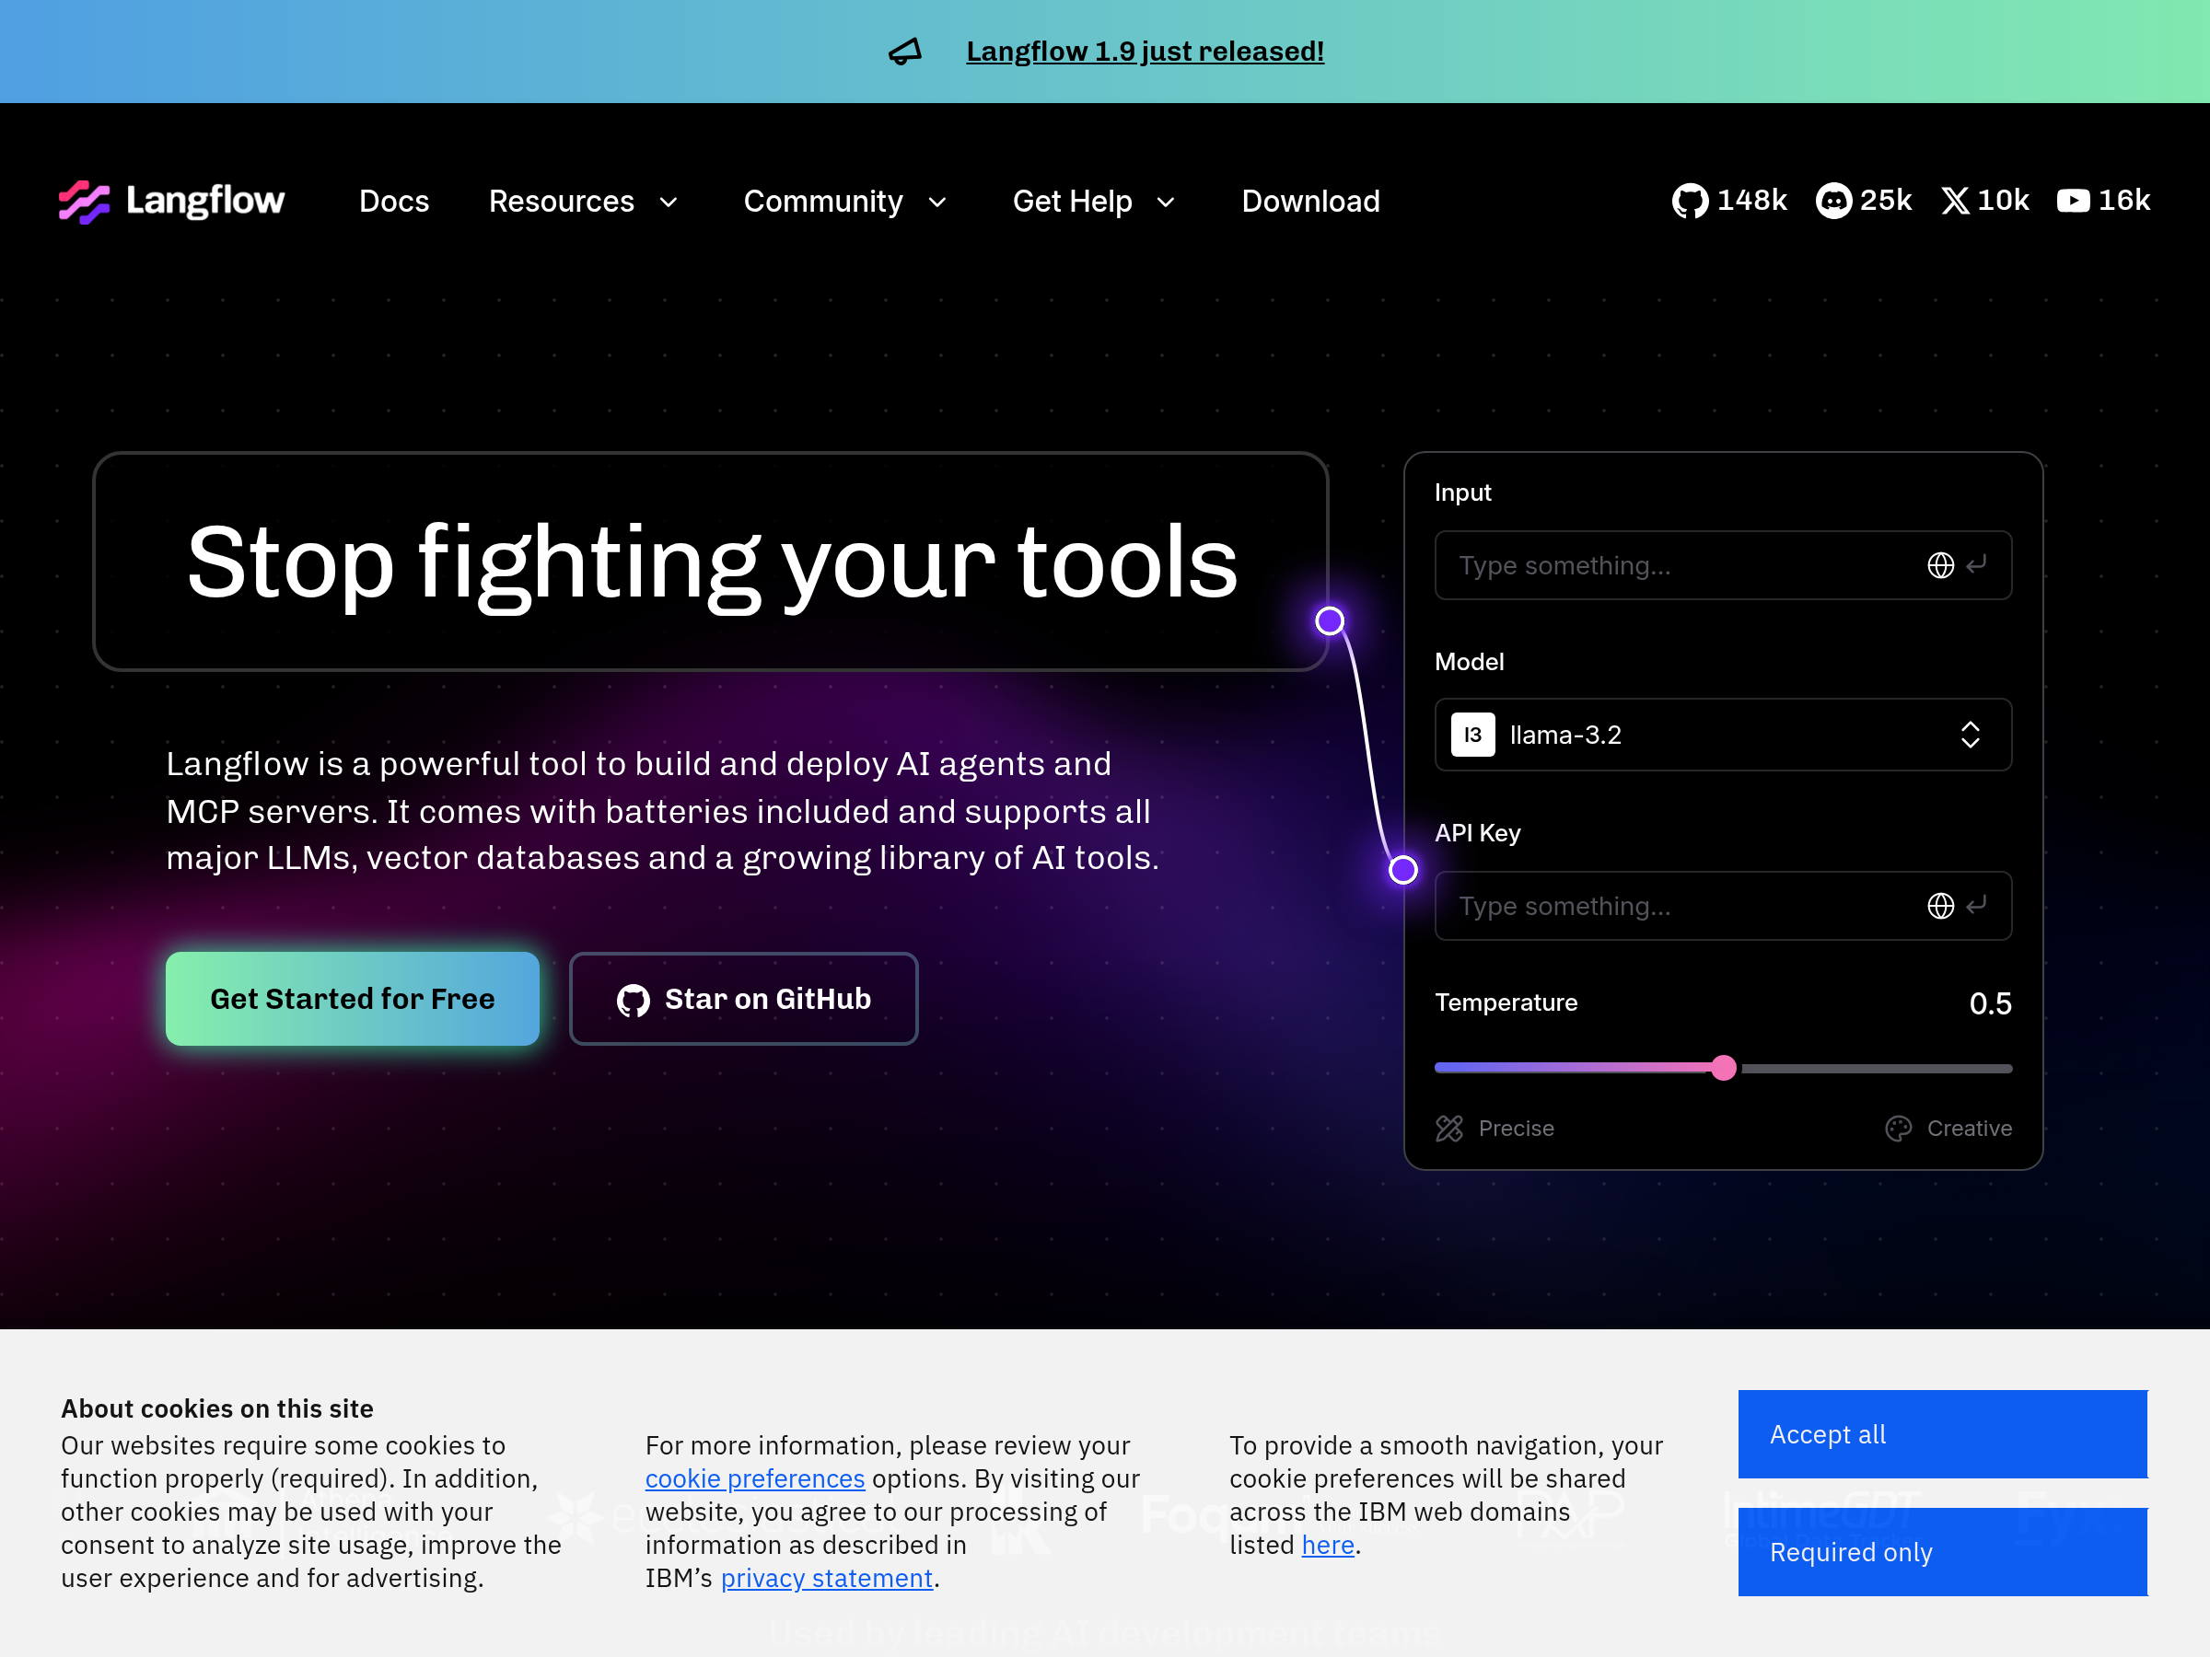Image resolution: width=2210 pixels, height=1657 pixels.
Task: Click Star on GitHub button
Action: coord(743,999)
